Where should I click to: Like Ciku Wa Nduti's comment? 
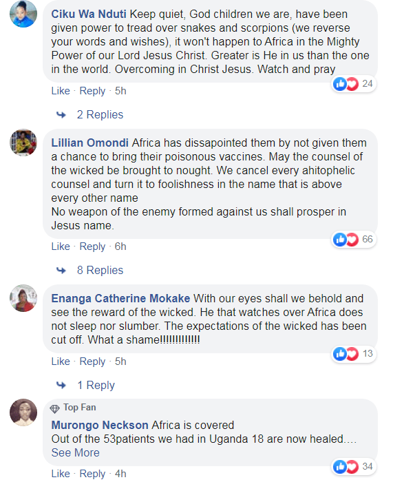tap(61, 91)
